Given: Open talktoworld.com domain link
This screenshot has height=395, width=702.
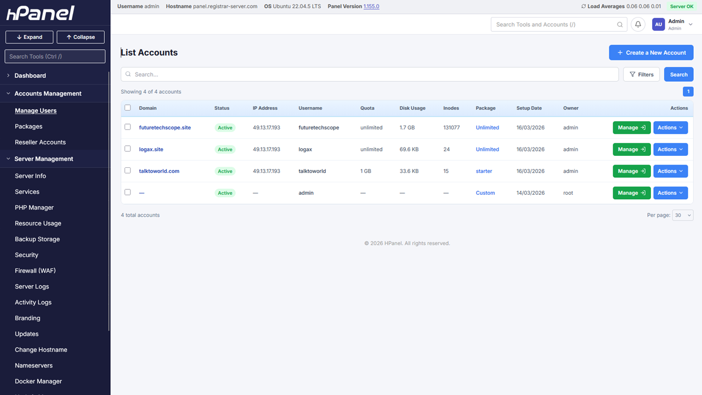Looking at the screenshot, I should [159, 171].
